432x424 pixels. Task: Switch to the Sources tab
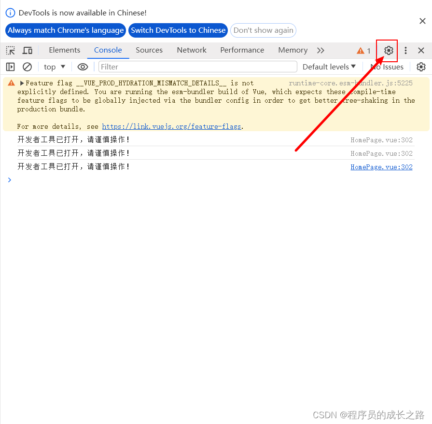coord(149,50)
